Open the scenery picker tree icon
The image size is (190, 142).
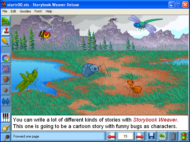6,21
